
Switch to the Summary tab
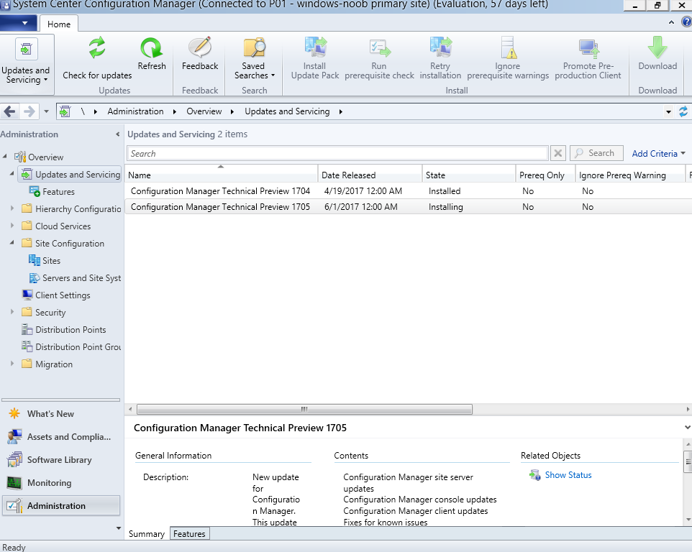(147, 534)
